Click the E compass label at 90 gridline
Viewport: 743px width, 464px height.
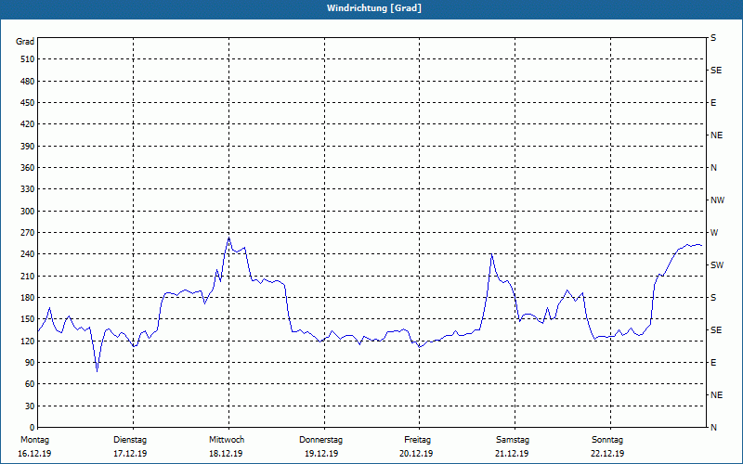click(713, 363)
